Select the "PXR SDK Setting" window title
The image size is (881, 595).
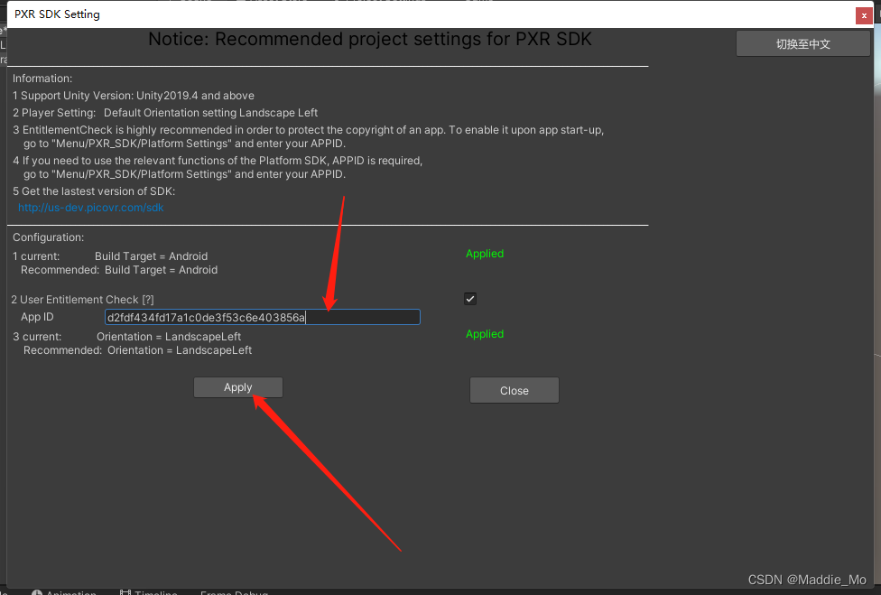coord(57,14)
